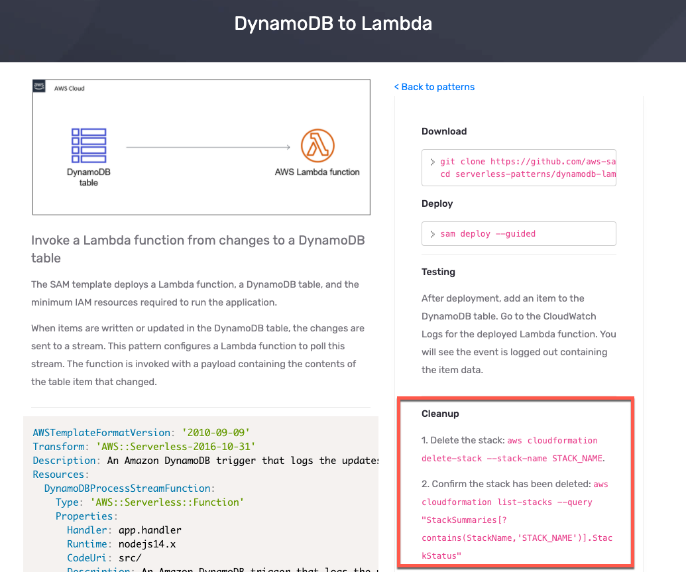Click the Deploy section heading
The image size is (686, 572).
click(x=437, y=203)
